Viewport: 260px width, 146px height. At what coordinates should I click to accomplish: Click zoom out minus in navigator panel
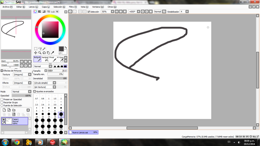[x=22, y=61]
